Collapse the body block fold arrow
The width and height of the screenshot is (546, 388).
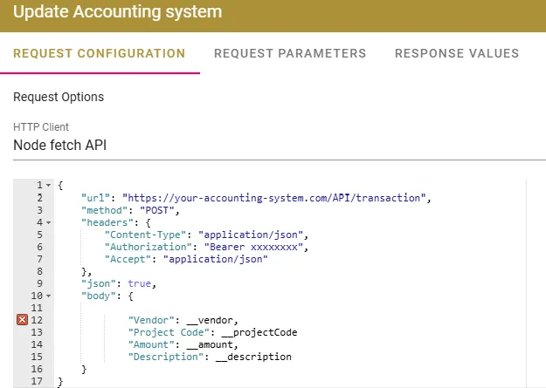(48, 296)
